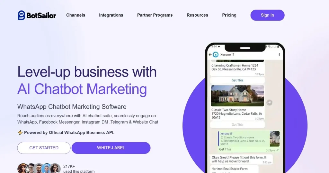Tap the back arrow in phone chat header
The image size is (329, 173).
(210, 54)
